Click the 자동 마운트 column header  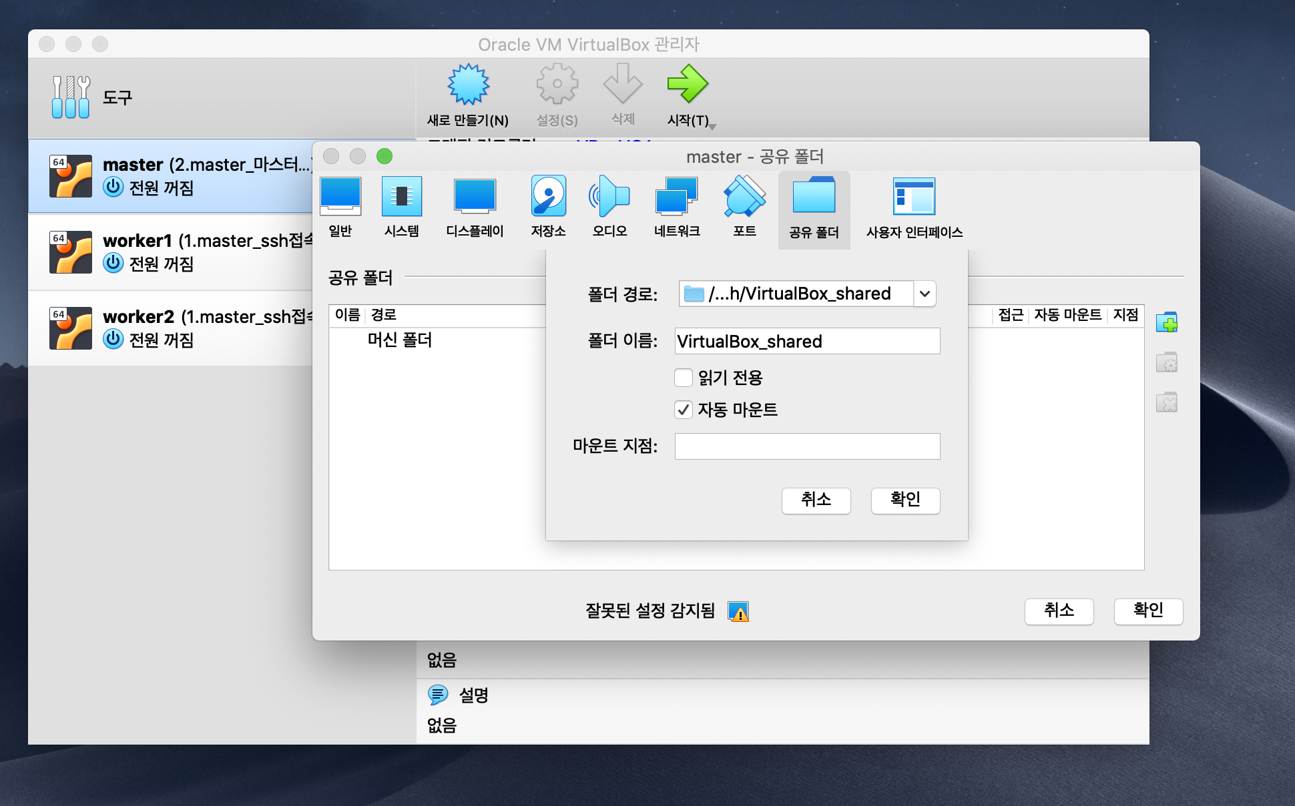1067,315
